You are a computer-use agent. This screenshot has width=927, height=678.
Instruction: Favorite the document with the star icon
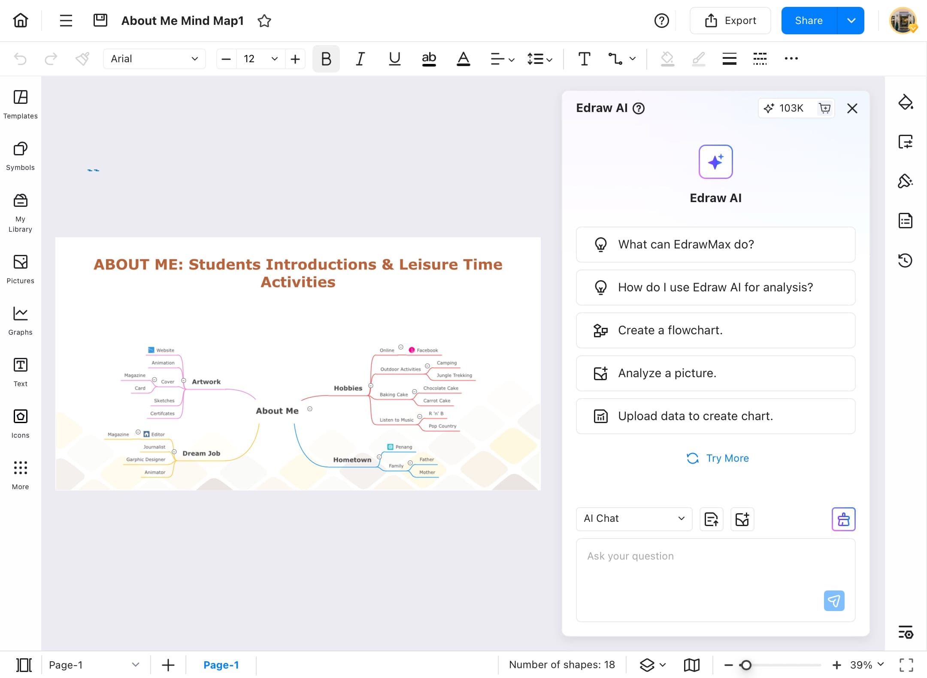pos(264,21)
